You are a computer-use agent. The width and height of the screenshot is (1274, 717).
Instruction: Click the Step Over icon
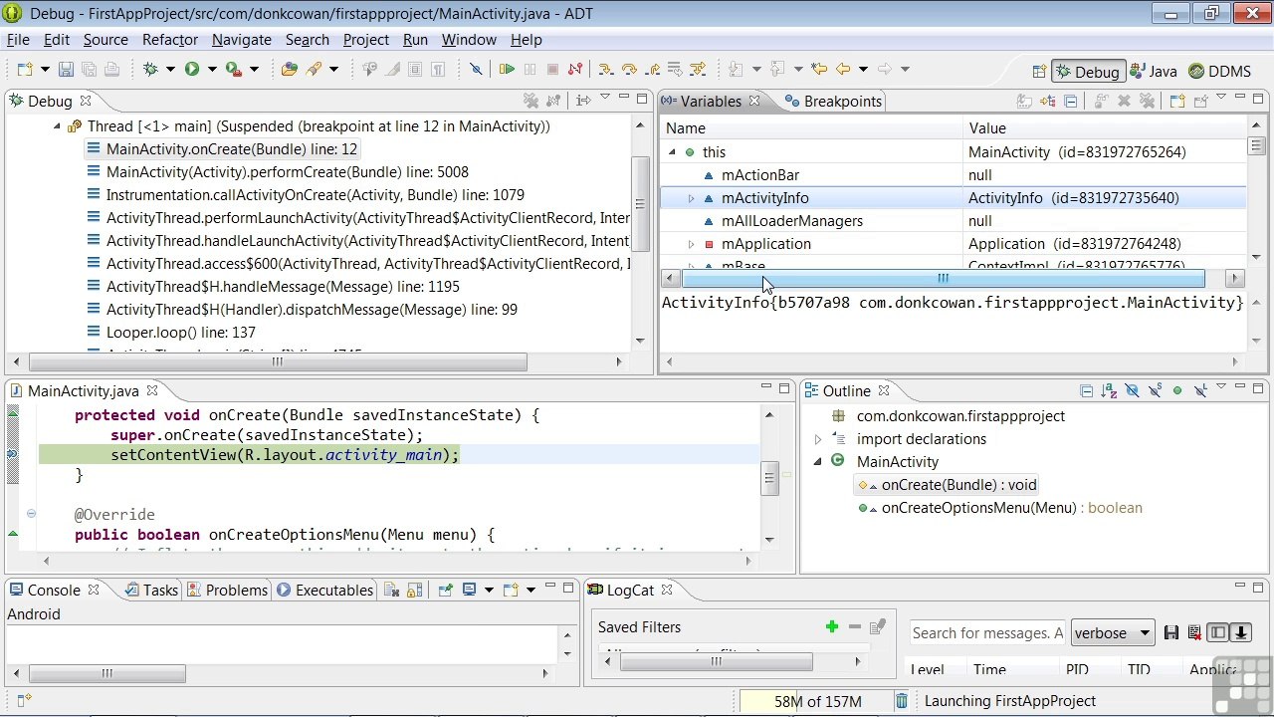(x=629, y=69)
